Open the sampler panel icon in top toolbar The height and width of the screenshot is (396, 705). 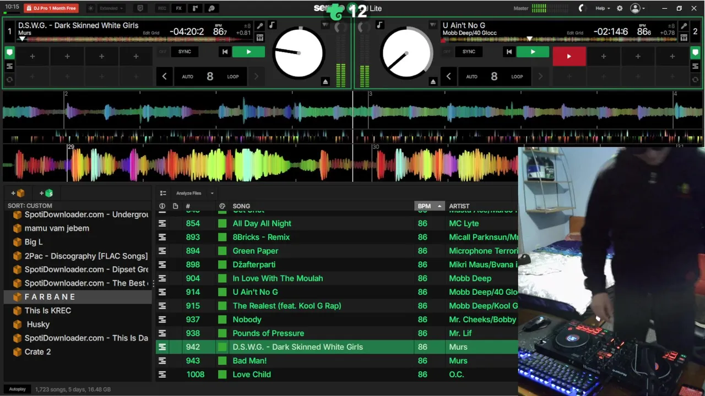[195, 8]
